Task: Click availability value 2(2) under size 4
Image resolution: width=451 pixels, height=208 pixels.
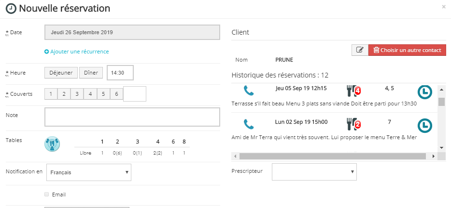Action: coord(157,153)
